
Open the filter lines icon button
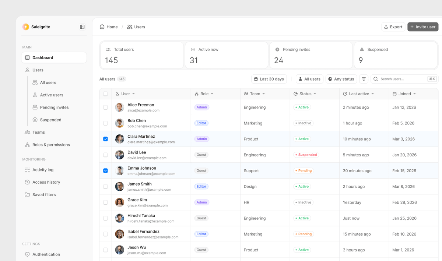pyautogui.click(x=364, y=79)
